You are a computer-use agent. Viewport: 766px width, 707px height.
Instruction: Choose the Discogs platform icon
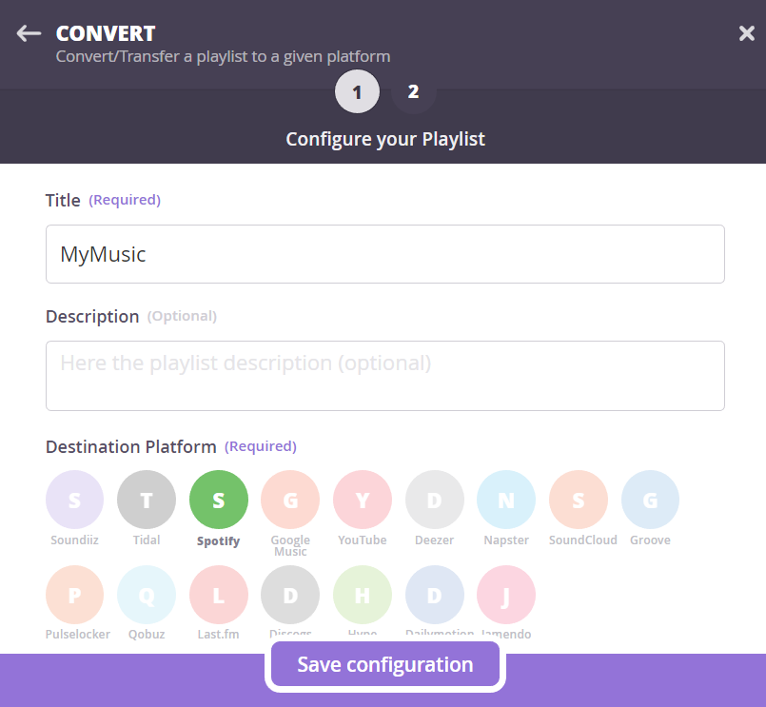click(x=290, y=595)
